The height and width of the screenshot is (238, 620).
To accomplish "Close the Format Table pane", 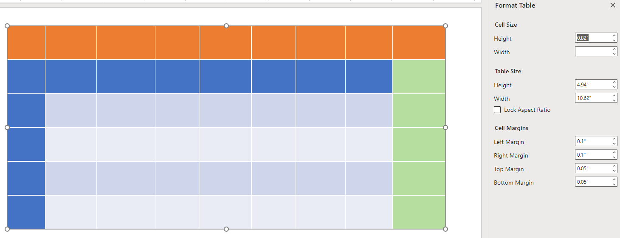I will coord(612,6).
